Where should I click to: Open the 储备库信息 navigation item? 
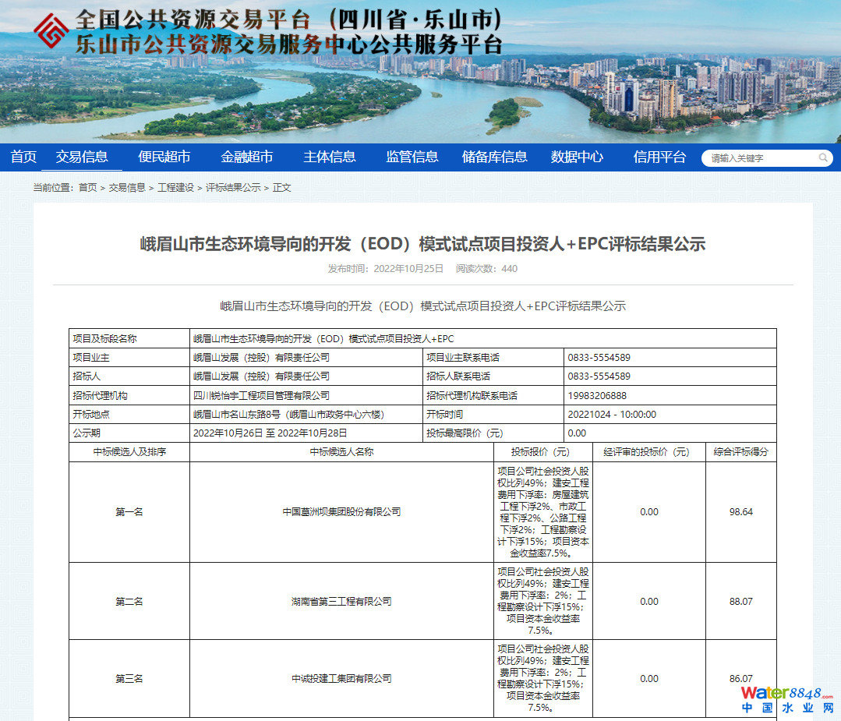(x=494, y=157)
